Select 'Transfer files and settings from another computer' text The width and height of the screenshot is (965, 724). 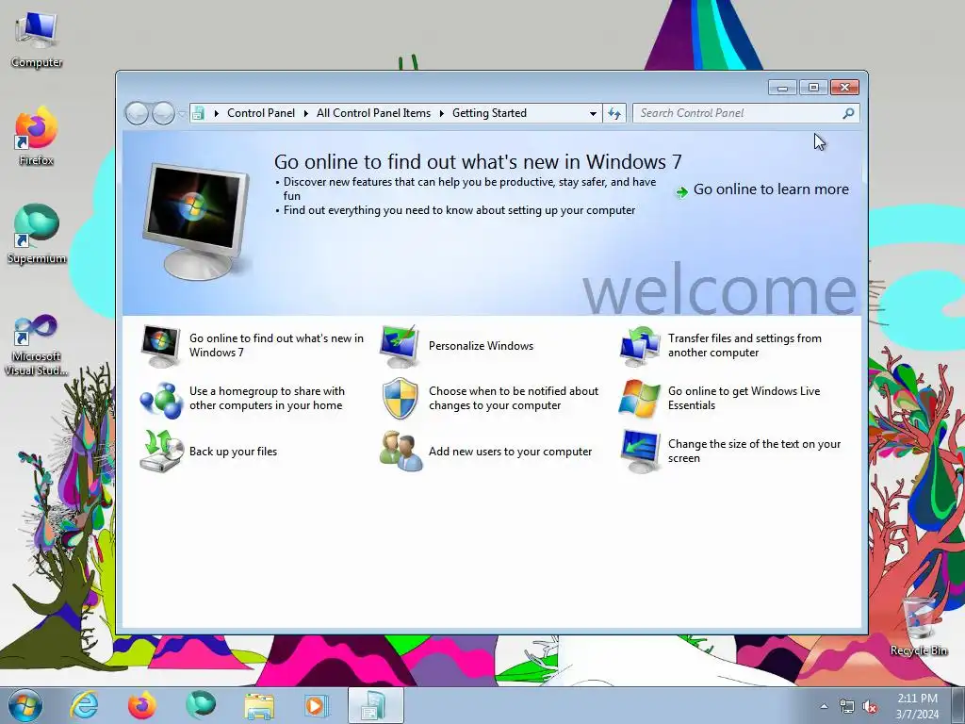click(744, 345)
